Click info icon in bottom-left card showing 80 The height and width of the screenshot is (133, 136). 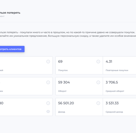48,103
